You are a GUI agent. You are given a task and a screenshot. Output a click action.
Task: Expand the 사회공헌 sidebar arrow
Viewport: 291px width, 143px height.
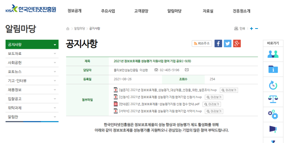click(55, 63)
